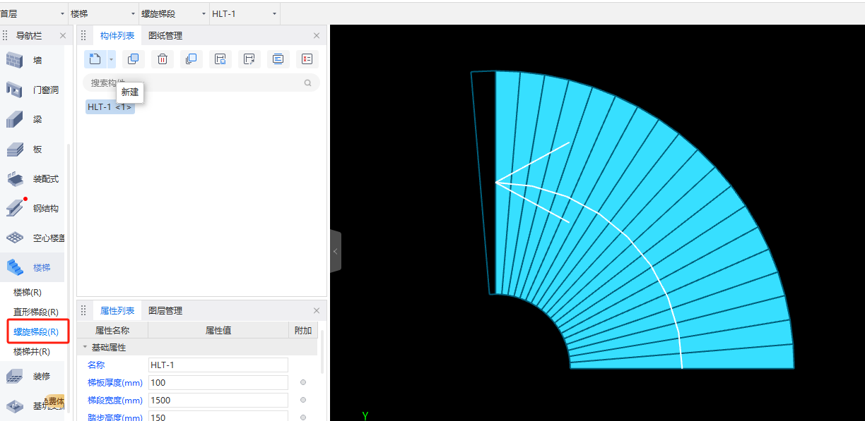This screenshot has width=865, height=421.
Task: Click the Copy component icon
Action: click(133, 59)
